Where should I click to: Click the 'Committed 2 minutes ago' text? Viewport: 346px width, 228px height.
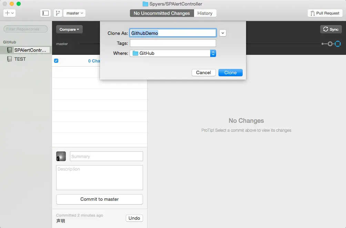click(80, 215)
